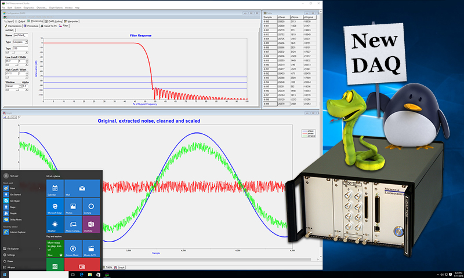Viewport: 464px width, 278px height.
Task: Click the taskbar search box
Action: (38, 275)
